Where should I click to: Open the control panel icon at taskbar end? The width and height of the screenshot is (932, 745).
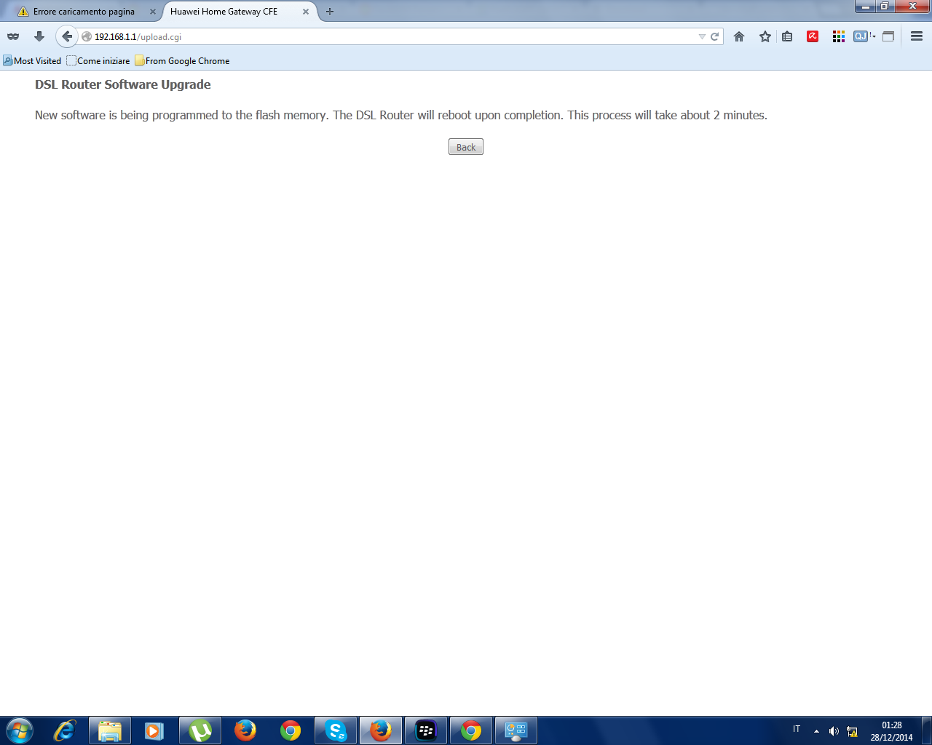click(x=516, y=730)
